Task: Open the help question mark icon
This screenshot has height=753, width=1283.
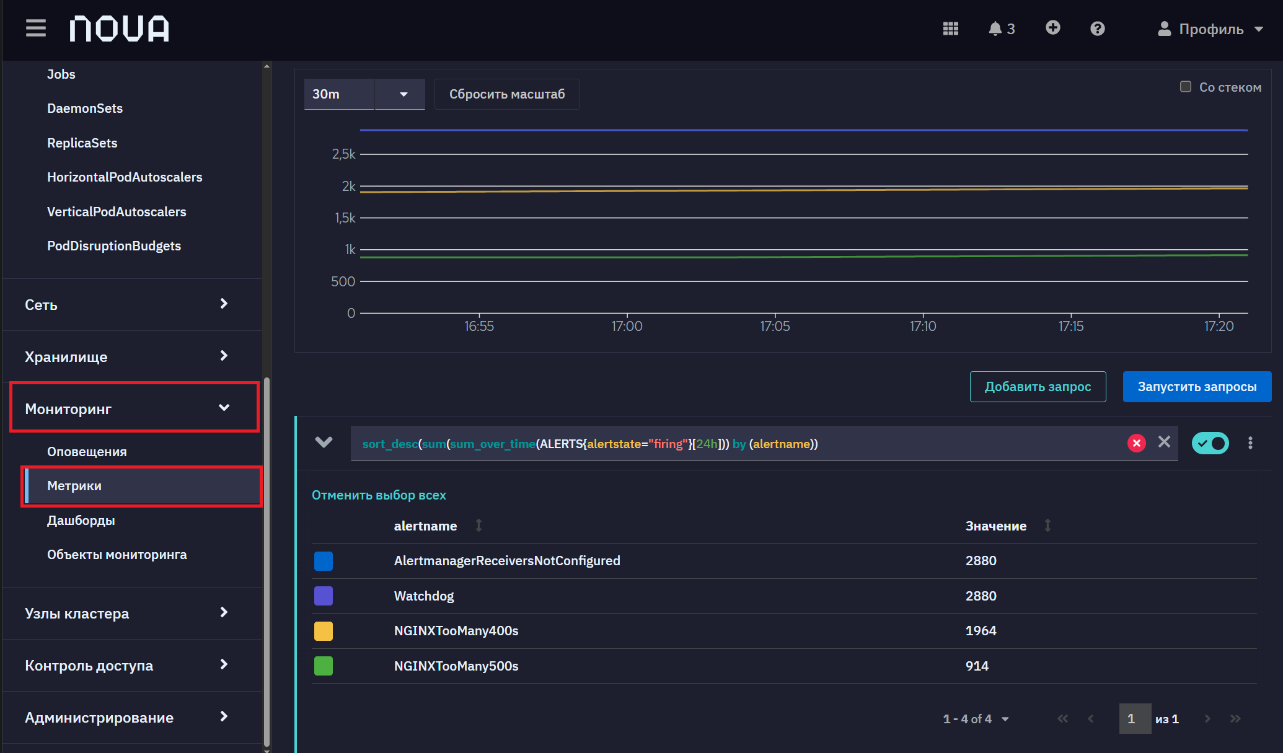Action: coord(1097,29)
